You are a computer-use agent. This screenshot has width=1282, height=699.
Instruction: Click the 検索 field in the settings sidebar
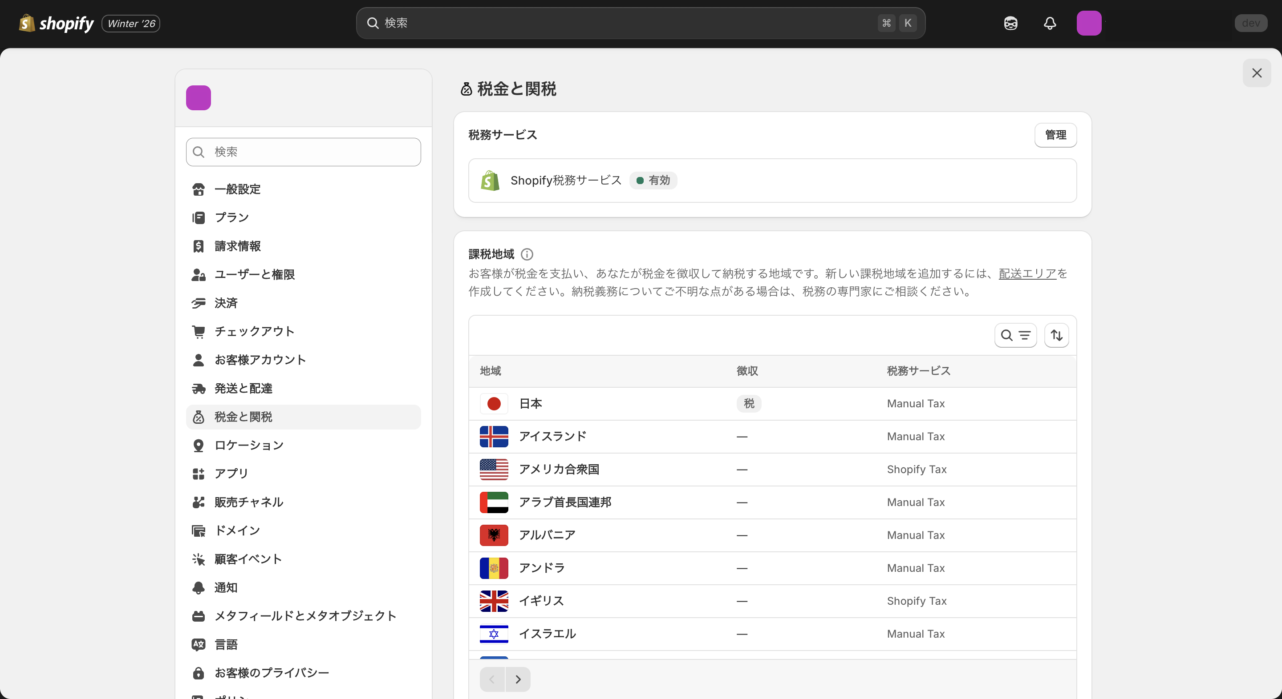[x=303, y=152]
